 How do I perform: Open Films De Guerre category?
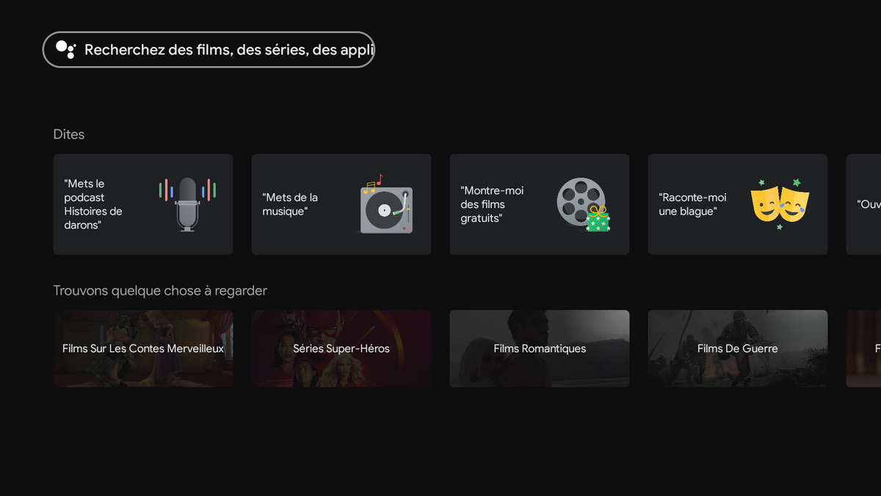[738, 348]
